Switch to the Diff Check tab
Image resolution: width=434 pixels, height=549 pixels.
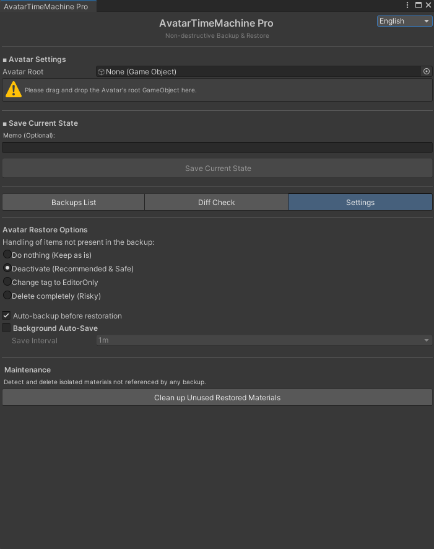click(216, 203)
